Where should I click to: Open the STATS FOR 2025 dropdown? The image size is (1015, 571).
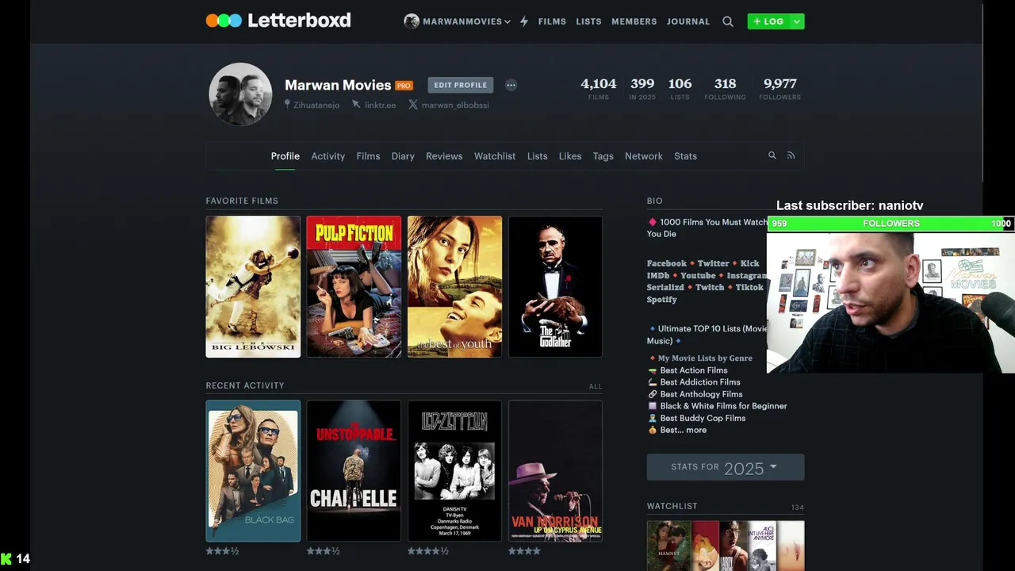coord(726,467)
